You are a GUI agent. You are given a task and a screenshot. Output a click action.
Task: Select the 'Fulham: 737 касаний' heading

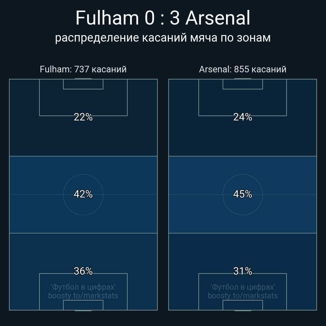(x=83, y=69)
